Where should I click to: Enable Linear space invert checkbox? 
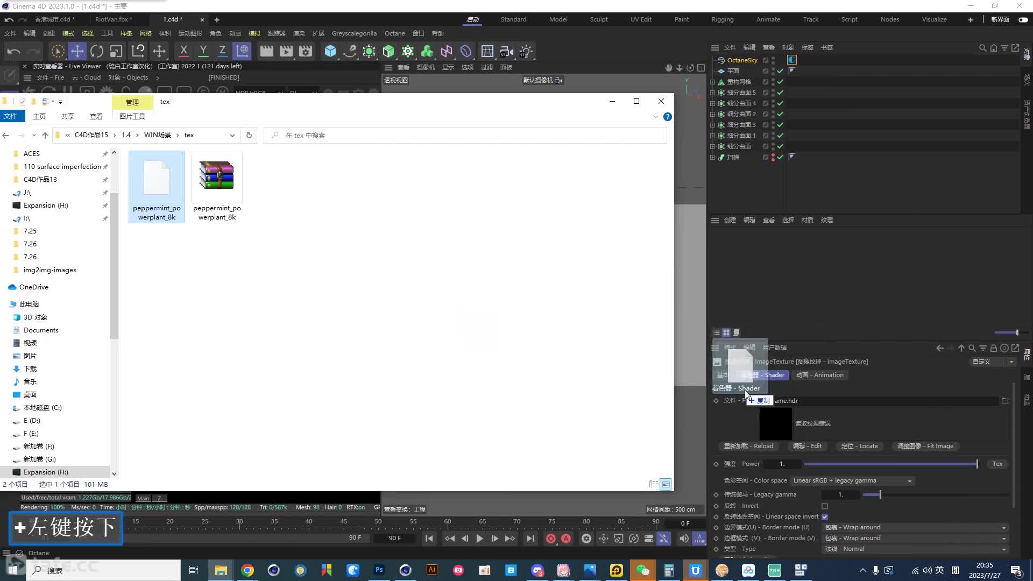(824, 516)
